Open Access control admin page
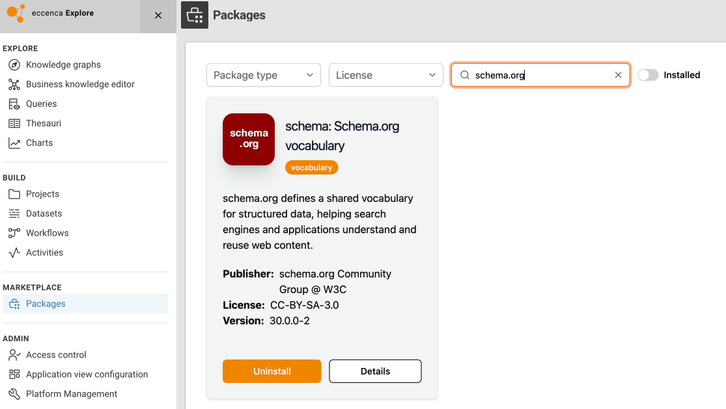Image resolution: width=726 pixels, height=409 pixels. (85, 355)
